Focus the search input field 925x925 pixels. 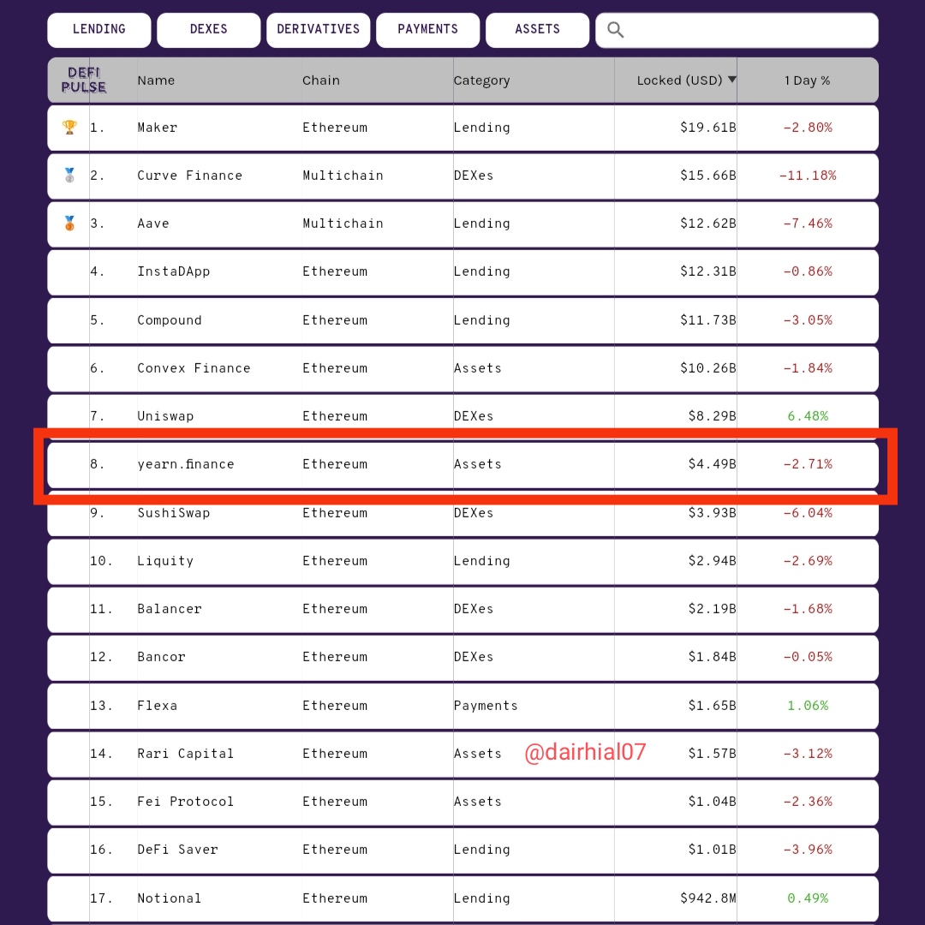coord(737,30)
